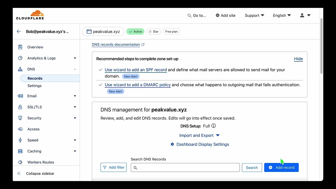Click the magnifier icon by Go to...
Viewport: 336px width, 189px height.
[x=190, y=16]
